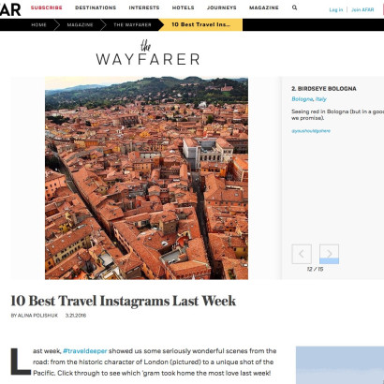384x384 pixels.
Task: Click the Bologna location link
Action: 302,99
